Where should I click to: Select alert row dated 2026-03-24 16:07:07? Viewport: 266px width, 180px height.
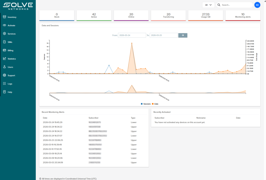94,136
